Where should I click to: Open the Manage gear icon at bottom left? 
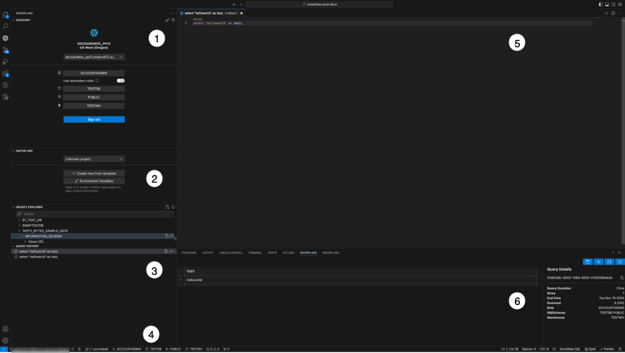(6, 341)
